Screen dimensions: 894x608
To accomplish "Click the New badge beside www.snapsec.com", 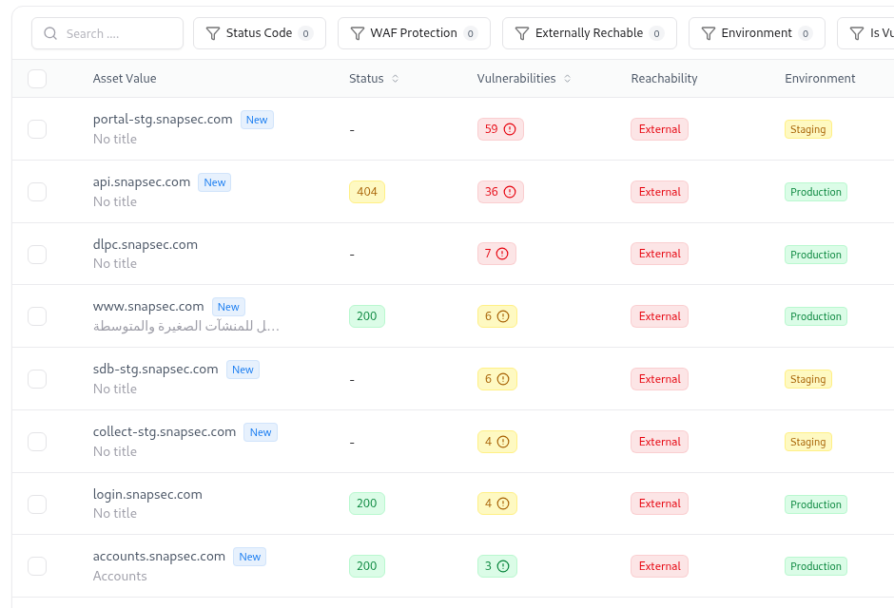I will [228, 308].
